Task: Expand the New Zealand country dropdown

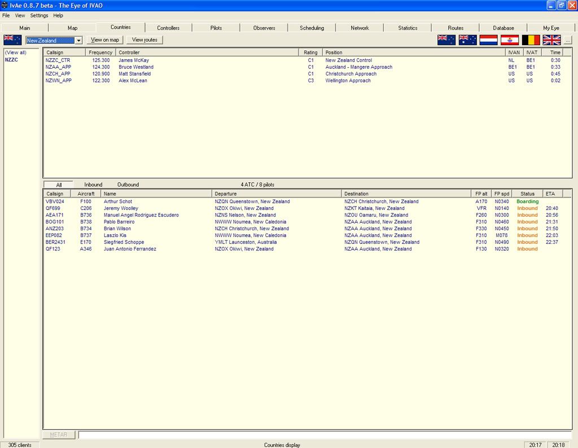Action: (x=78, y=41)
